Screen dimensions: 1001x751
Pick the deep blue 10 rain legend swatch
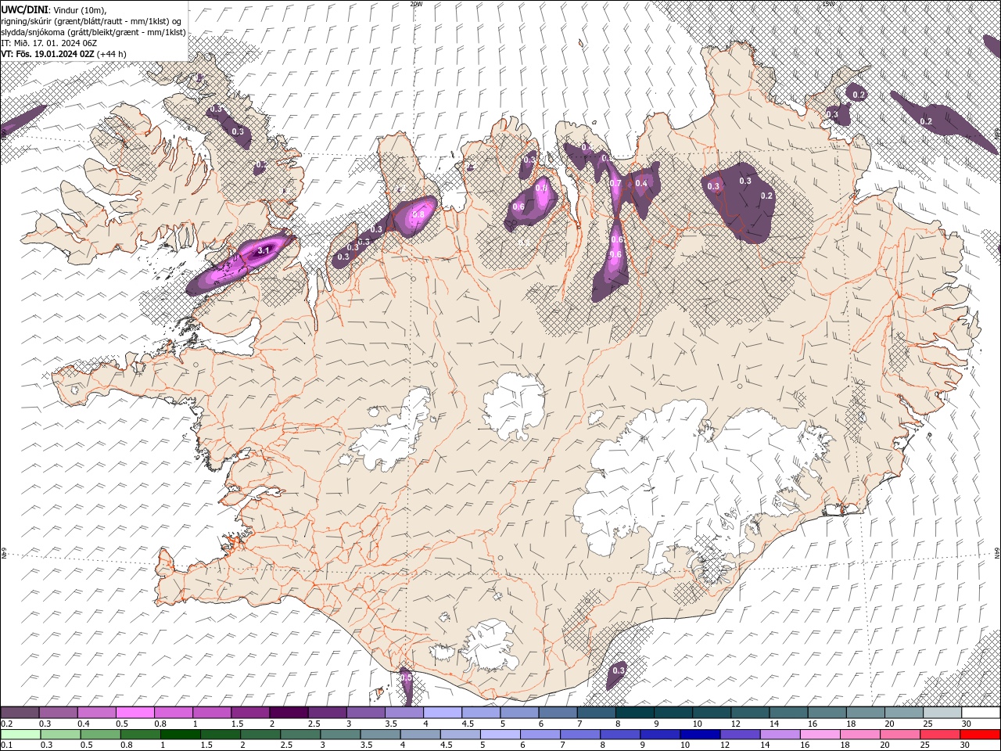(700, 735)
